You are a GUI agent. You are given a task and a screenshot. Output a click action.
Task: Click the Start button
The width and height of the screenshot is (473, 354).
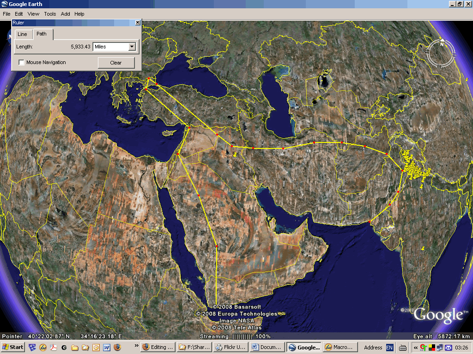point(13,348)
